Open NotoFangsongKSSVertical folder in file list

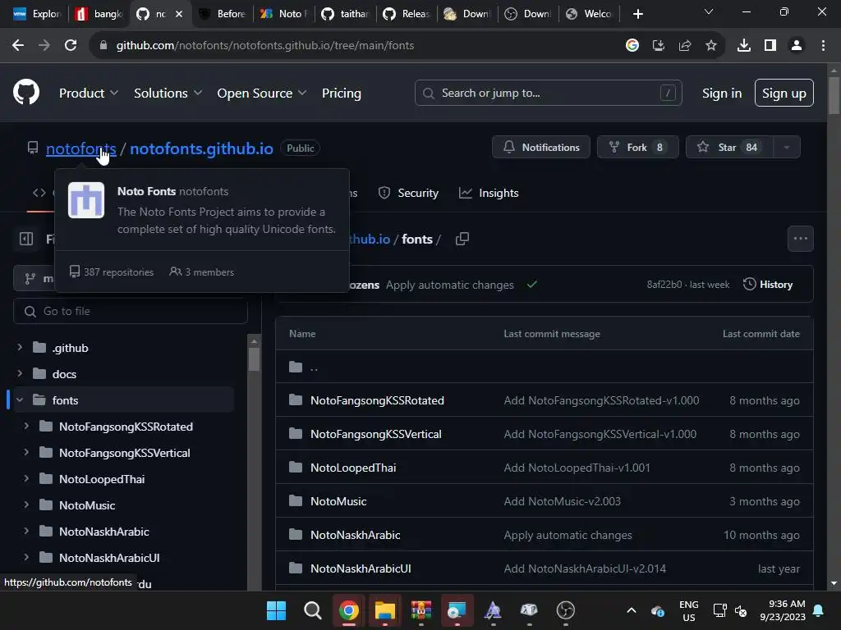pyautogui.click(x=376, y=434)
